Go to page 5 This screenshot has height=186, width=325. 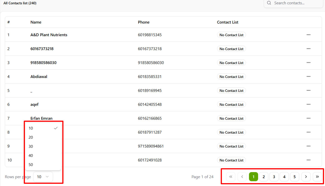pos(295,177)
